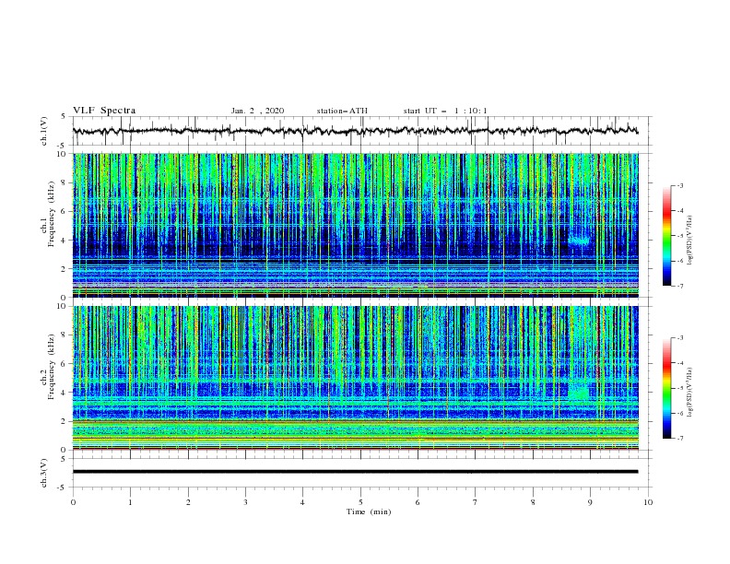
Task: Click the 'VLF Spectra' title text
Action: [104, 111]
